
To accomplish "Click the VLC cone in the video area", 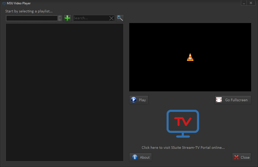I will (190, 57).
